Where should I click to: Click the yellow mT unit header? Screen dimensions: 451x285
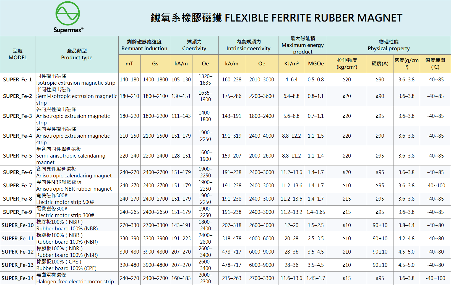click(x=129, y=64)
